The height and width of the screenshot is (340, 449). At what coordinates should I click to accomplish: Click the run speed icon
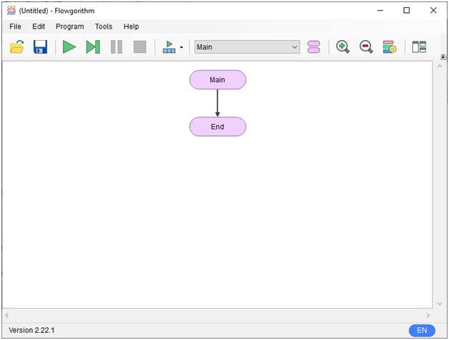coord(169,47)
